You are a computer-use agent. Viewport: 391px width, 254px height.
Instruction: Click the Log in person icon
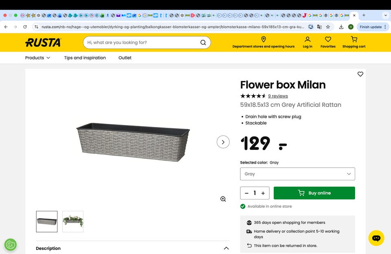point(308,39)
